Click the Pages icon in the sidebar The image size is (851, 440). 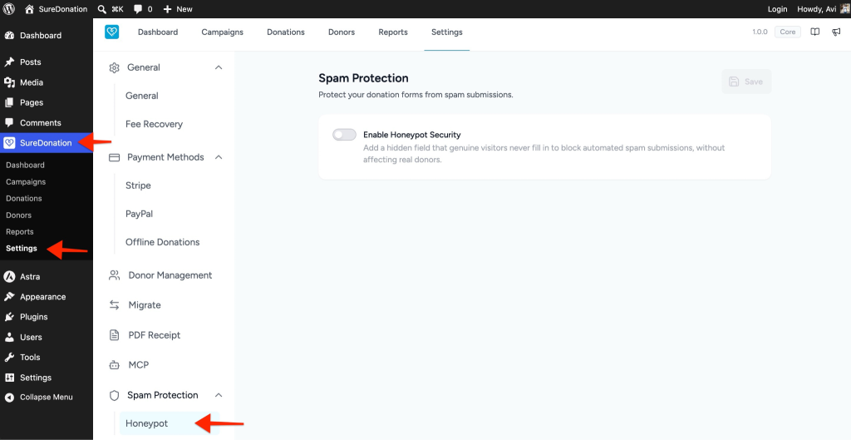[x=9, y=102]
